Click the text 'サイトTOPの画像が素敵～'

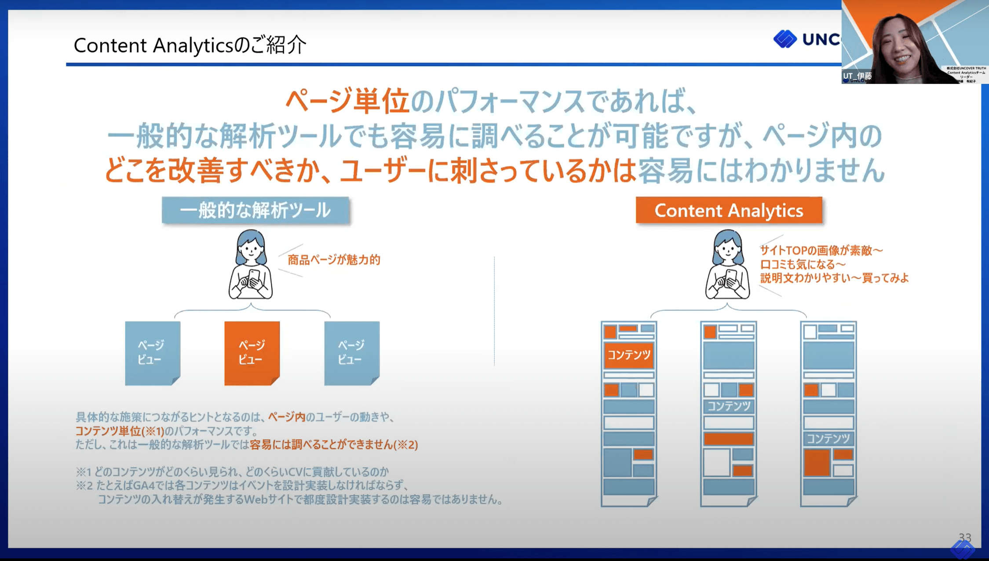pyautogui.click(x=821, y=250)
